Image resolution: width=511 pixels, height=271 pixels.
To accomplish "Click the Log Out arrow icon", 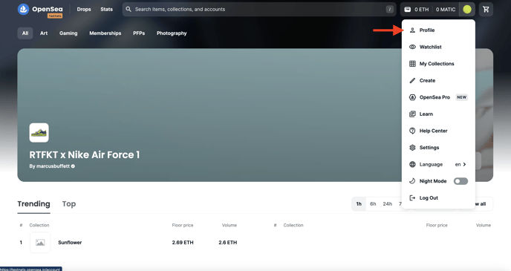I will click(412, 197).
